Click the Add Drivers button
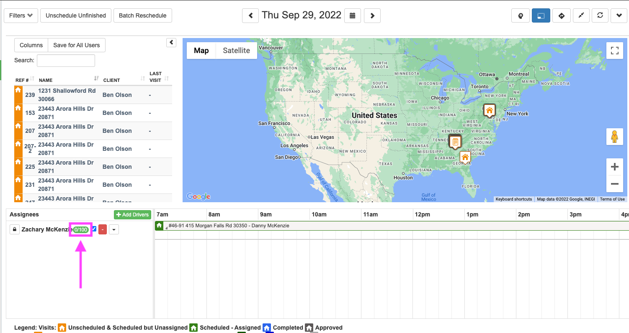Viewport: 629px width, 333px height. click(132, 215)
